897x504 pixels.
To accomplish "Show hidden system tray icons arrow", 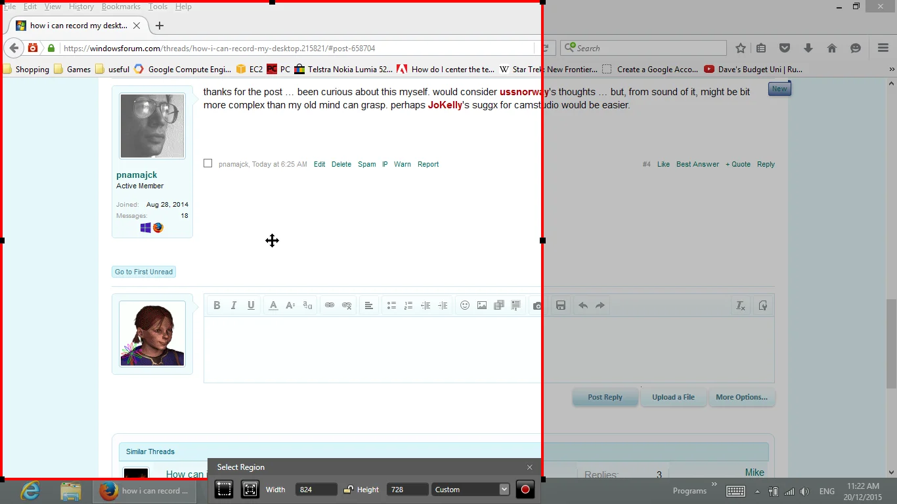I will [x=757, y=492].
